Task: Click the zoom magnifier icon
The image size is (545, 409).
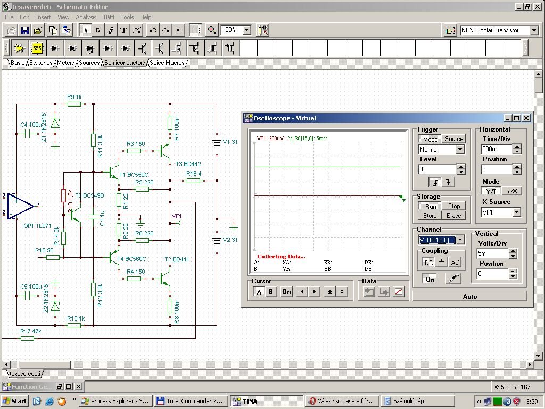Action: click(212, 30)
